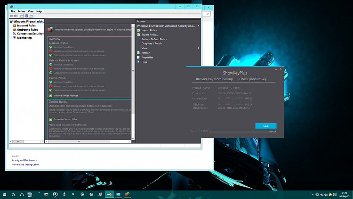
Task: Click the search icon in background Control Panel
Action: click(208, 14)
